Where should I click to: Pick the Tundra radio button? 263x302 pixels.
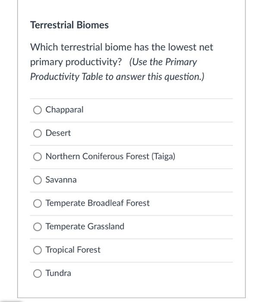[x=38, y=273]
